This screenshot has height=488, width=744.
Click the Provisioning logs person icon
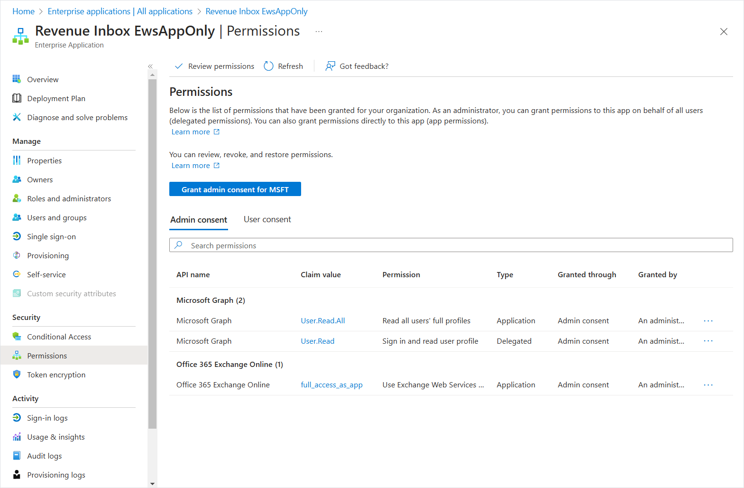[17, 474]
